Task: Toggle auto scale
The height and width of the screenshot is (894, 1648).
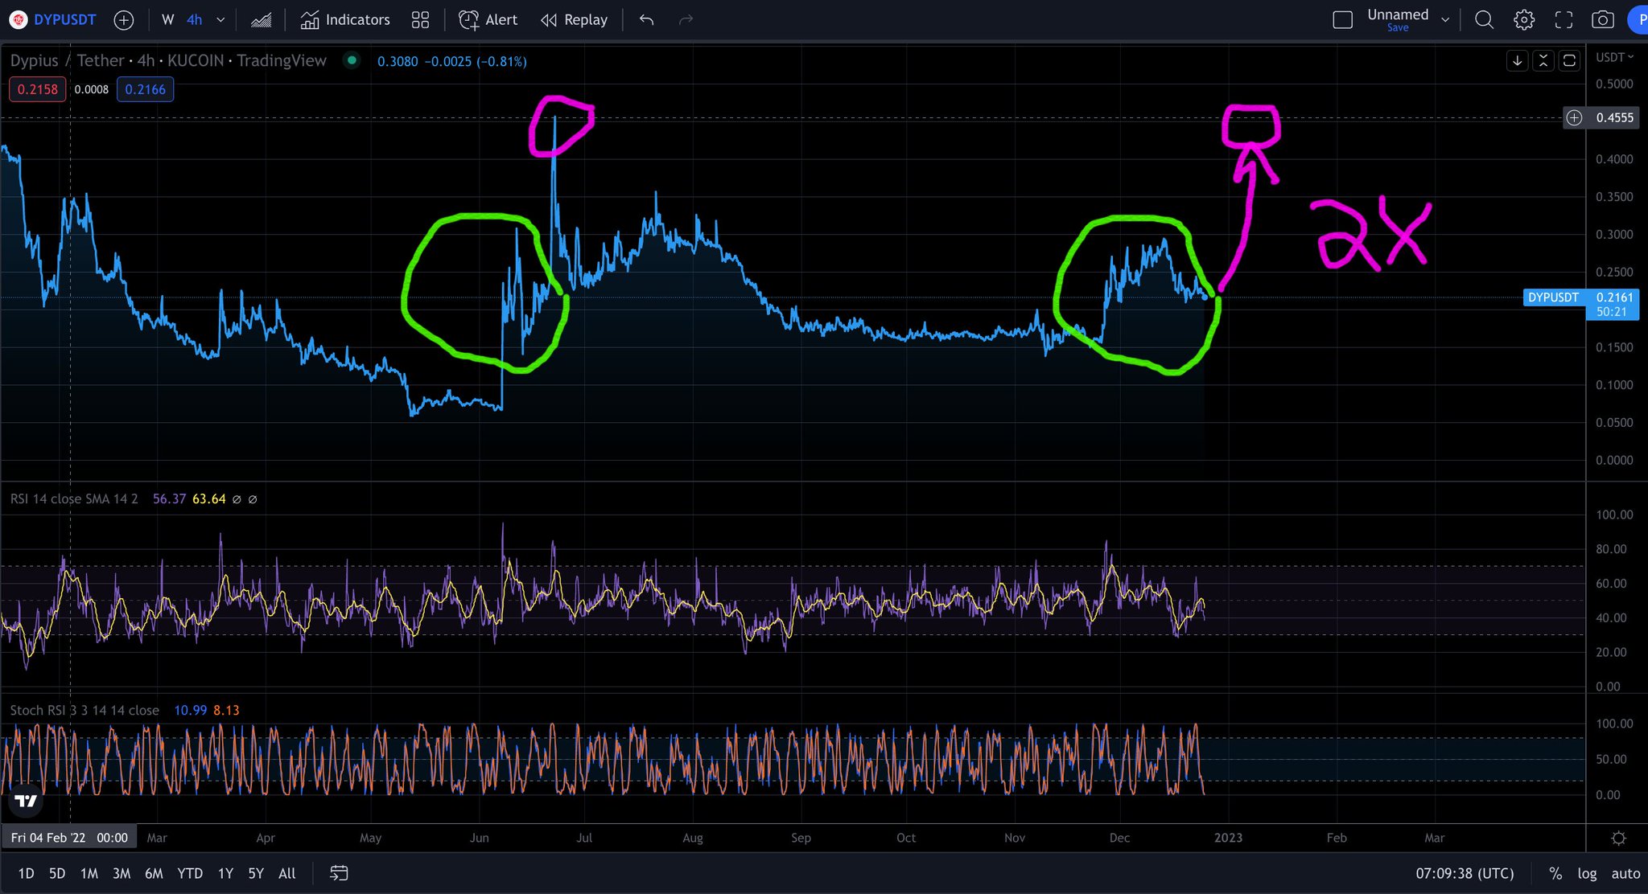Action: 1625,873
